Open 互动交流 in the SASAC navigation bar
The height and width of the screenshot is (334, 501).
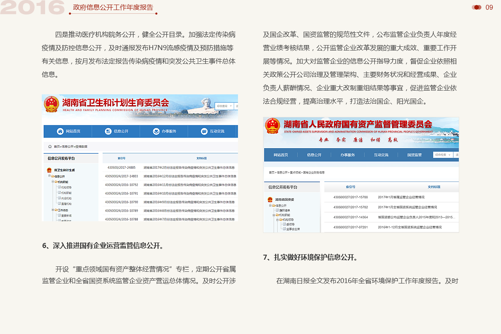click(381, 155)
